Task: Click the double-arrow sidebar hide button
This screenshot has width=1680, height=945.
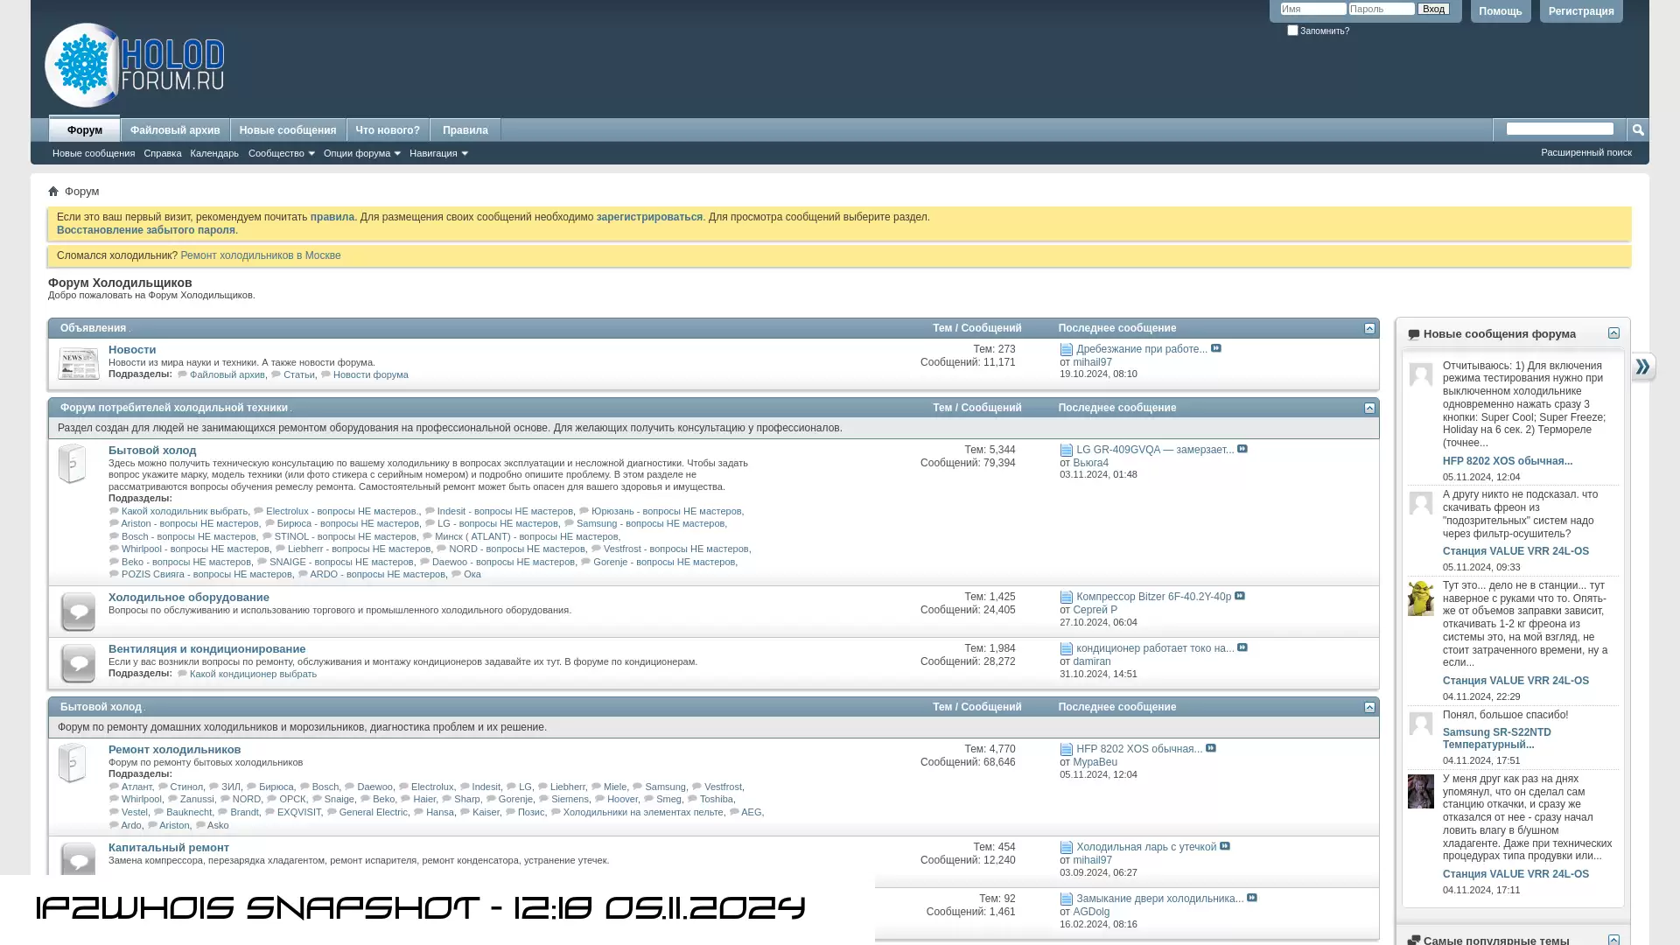Action: pos(1642,367)
